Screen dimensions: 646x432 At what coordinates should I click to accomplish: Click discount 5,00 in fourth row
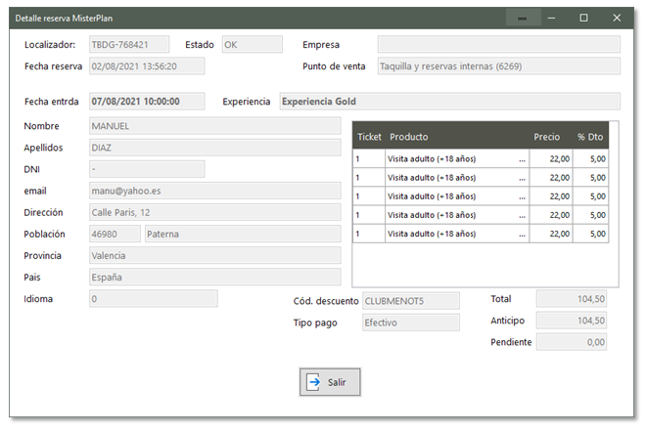tap(591, 215)
